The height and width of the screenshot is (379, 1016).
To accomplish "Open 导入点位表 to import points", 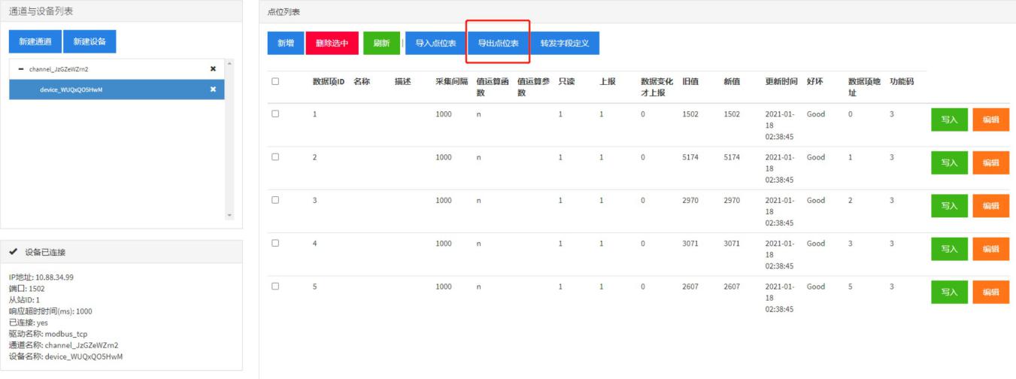I will pyautogui.click(x=435, y=43).
